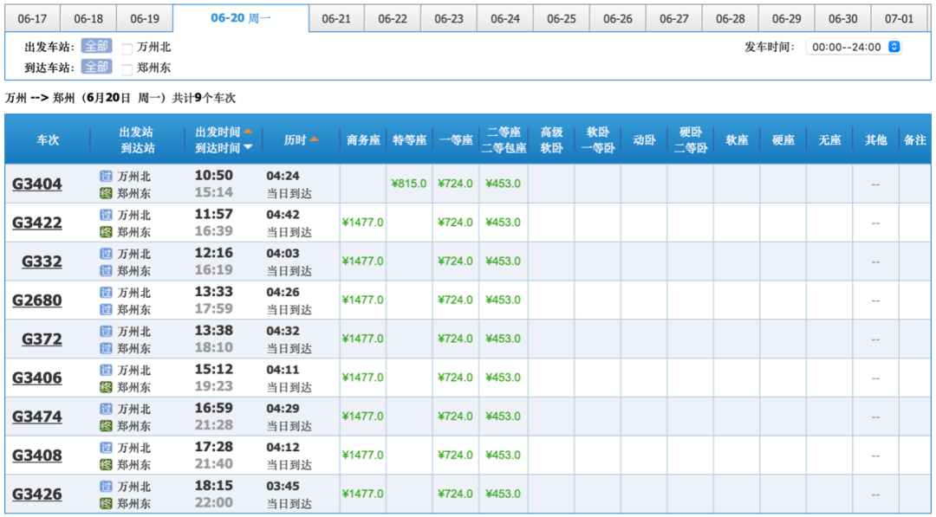
Task: Check the 万州北 departure station checkbox
Action: coord(127,48)
